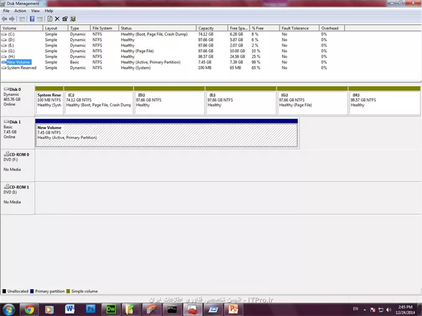Click the blue window icon in taskbar

click(213, 309)
